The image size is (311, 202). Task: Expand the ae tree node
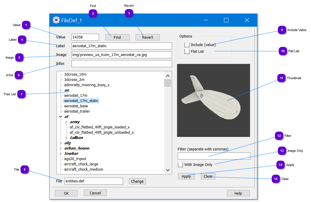point(61,90)
